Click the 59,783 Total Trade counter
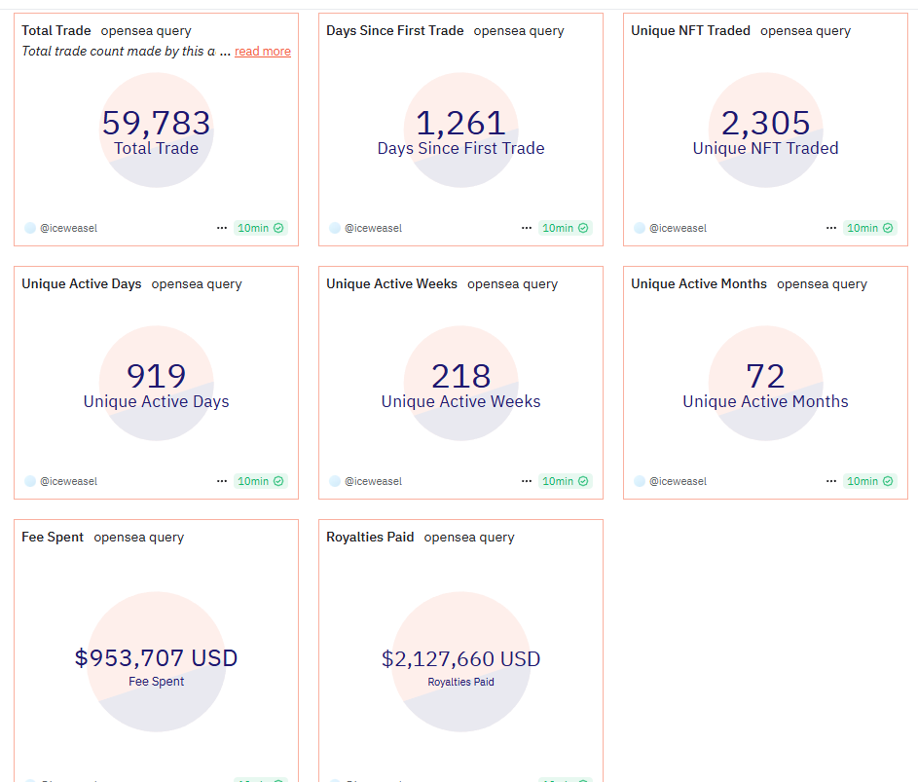 point(157,123)
